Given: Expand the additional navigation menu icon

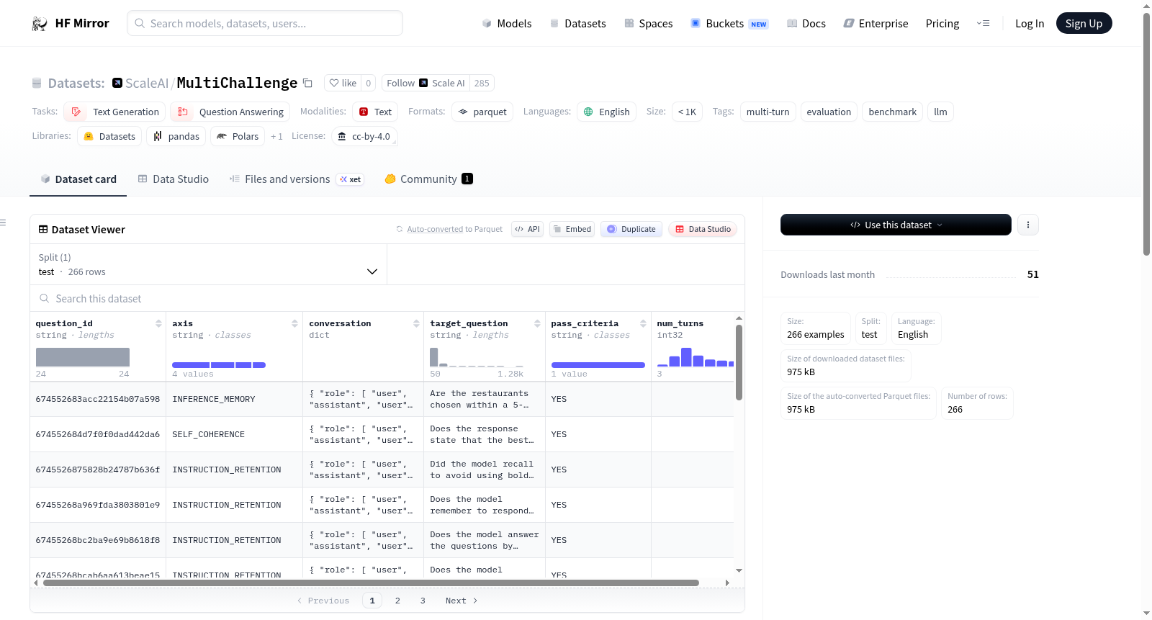Looking at the screenshot, I should tap(983, 24).
